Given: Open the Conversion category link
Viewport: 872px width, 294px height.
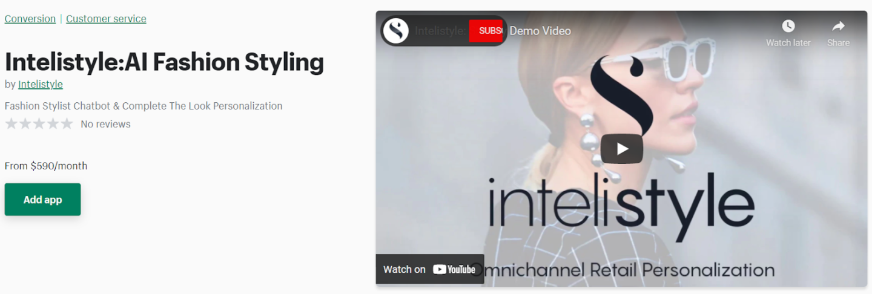Looking at the screenshot, I should click(x=30, y=19).
